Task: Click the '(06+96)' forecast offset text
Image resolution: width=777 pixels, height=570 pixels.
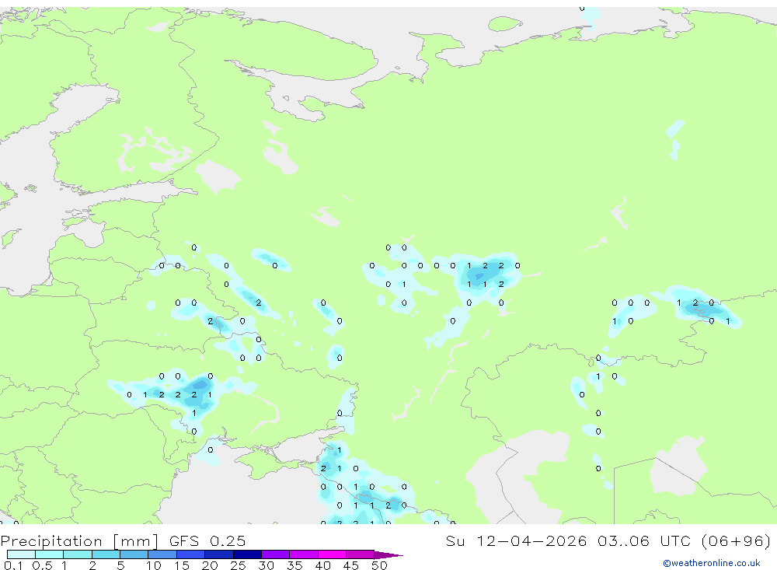Action: 737,541
